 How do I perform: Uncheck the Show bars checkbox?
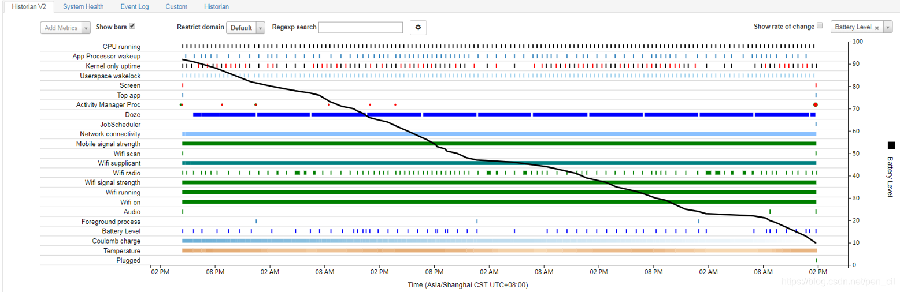[x=132, y=26]
